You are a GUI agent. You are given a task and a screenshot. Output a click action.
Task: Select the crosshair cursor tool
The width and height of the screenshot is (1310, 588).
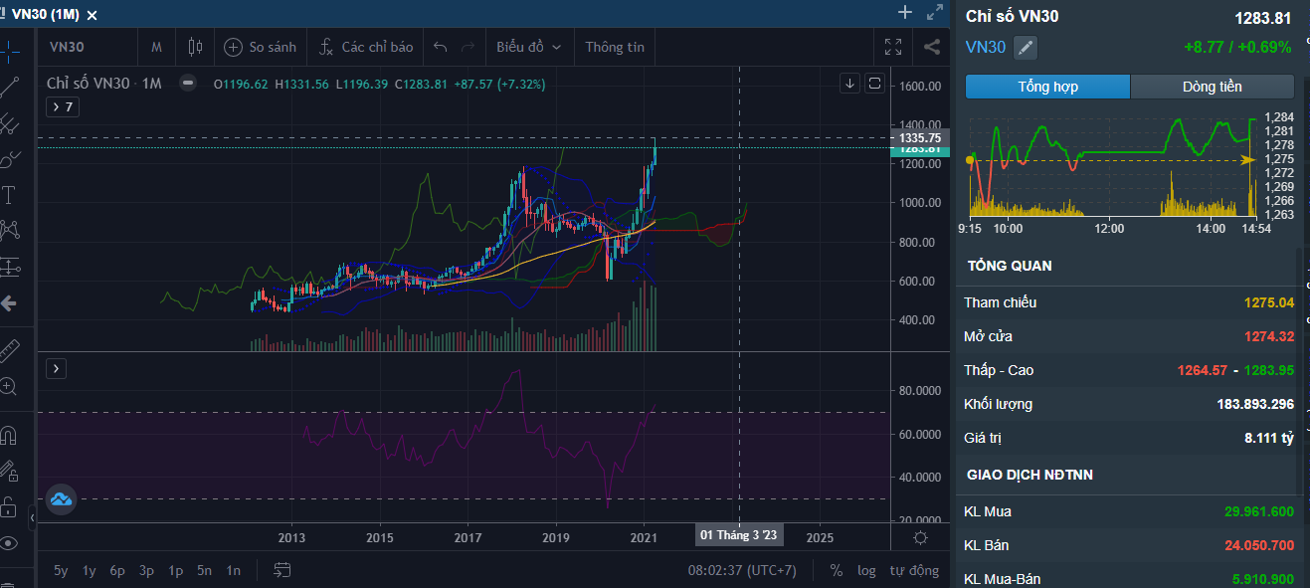tap(10, 50)
